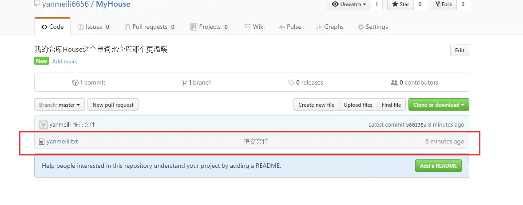
Task: Select the Code tab
Action: coord(52,27)
